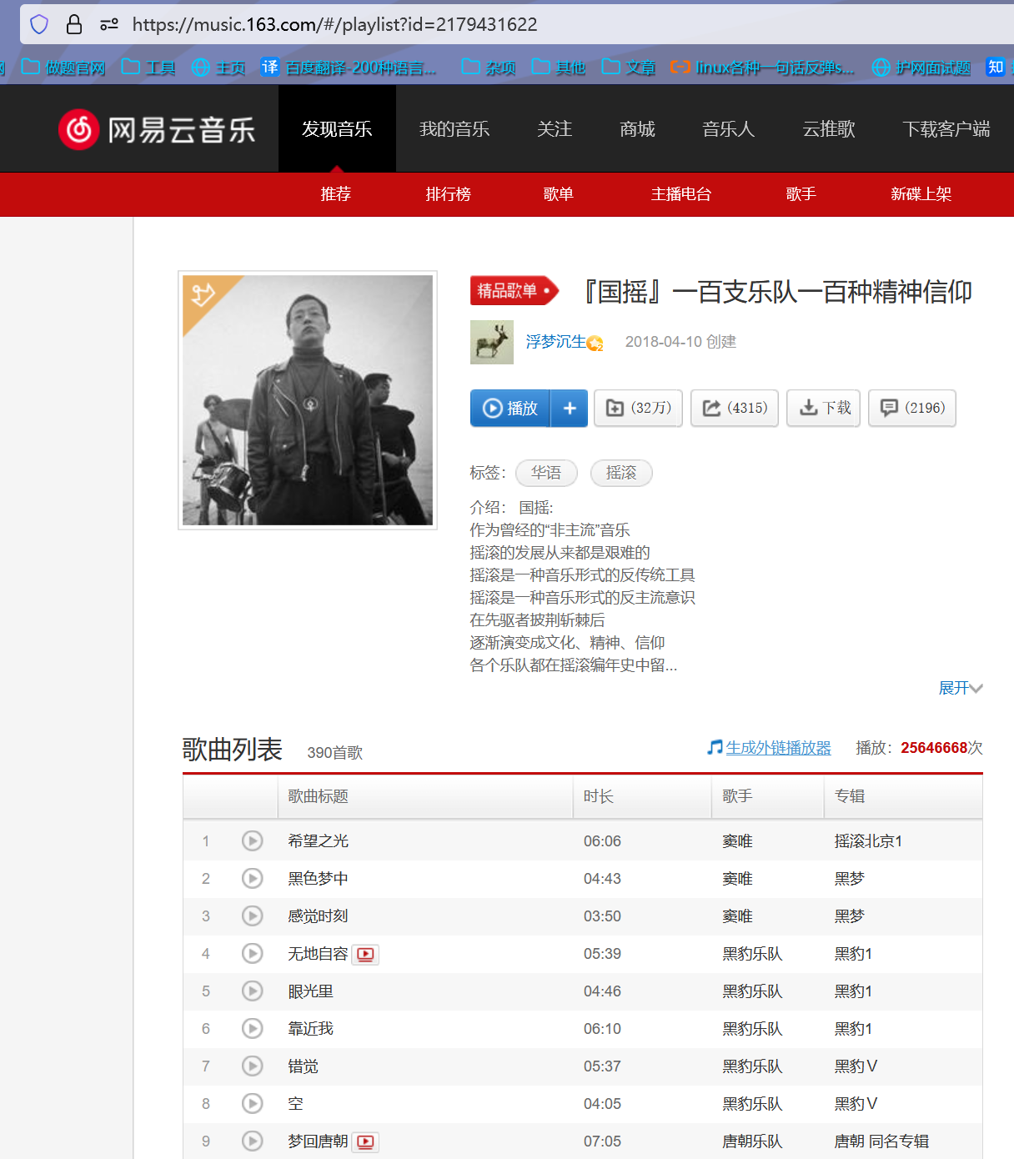Open artist 唐朝乐队

752,1141
